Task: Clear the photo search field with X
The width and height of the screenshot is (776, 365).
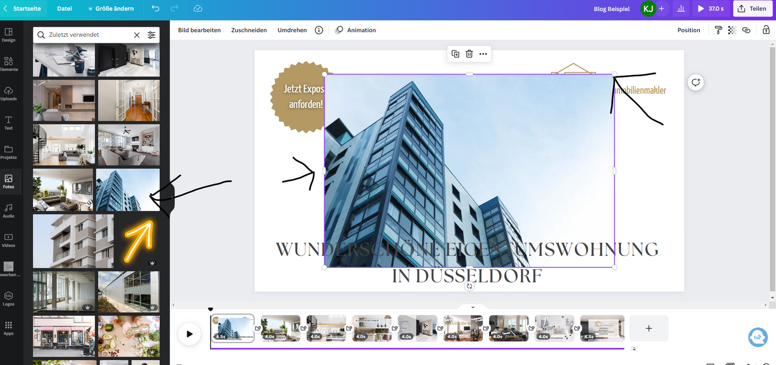Action: (137, 35)
